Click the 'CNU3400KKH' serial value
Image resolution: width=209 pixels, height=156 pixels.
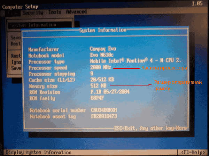point(104,110)
